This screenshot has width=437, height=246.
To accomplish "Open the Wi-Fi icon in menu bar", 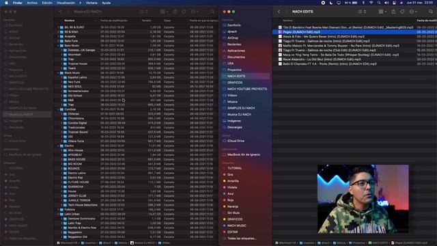I will point(371,3).
